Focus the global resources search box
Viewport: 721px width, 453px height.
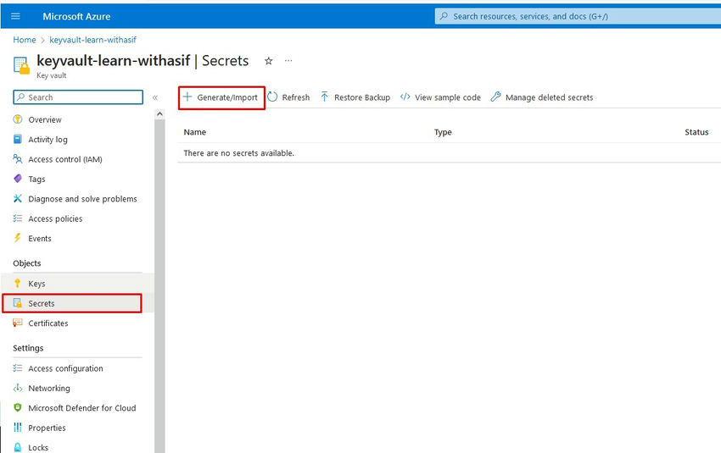pos(578,17)
